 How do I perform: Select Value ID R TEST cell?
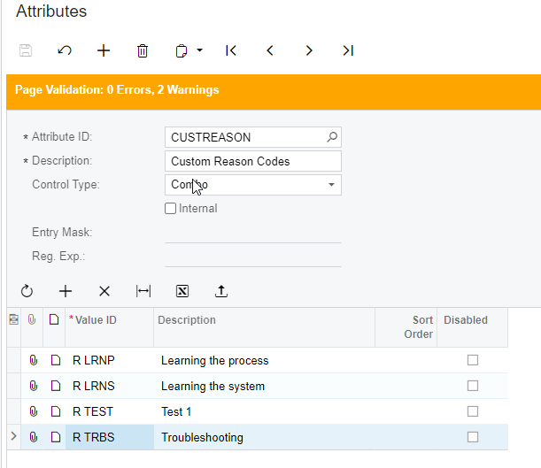tap(110, 411)
